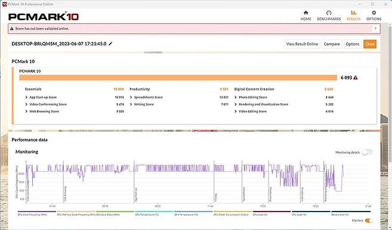The image size is (392, 230).
Task: Click the PCMARK 10 logo
Action: tap(43, 17)
